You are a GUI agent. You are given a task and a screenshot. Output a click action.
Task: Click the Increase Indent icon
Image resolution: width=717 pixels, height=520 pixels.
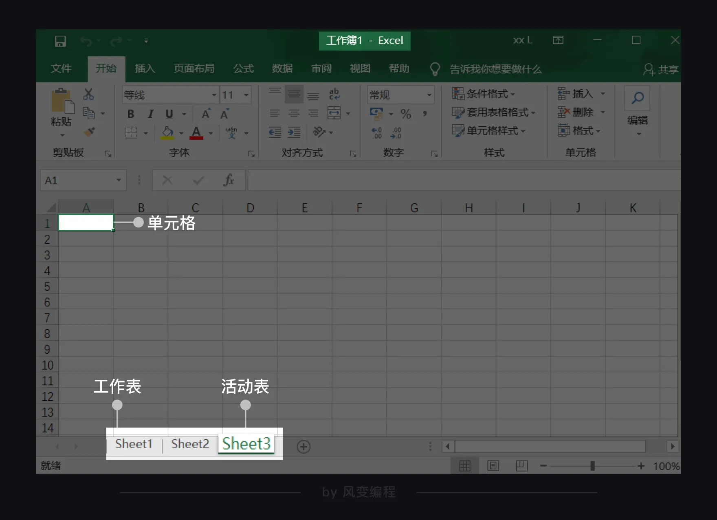pyautogui.click(x=294, y=132)
